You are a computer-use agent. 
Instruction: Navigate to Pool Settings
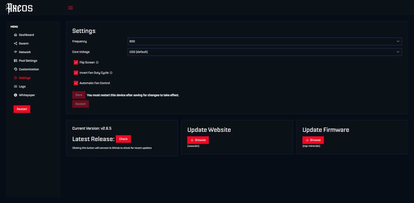pyautogui.click(x=28, y=61)
